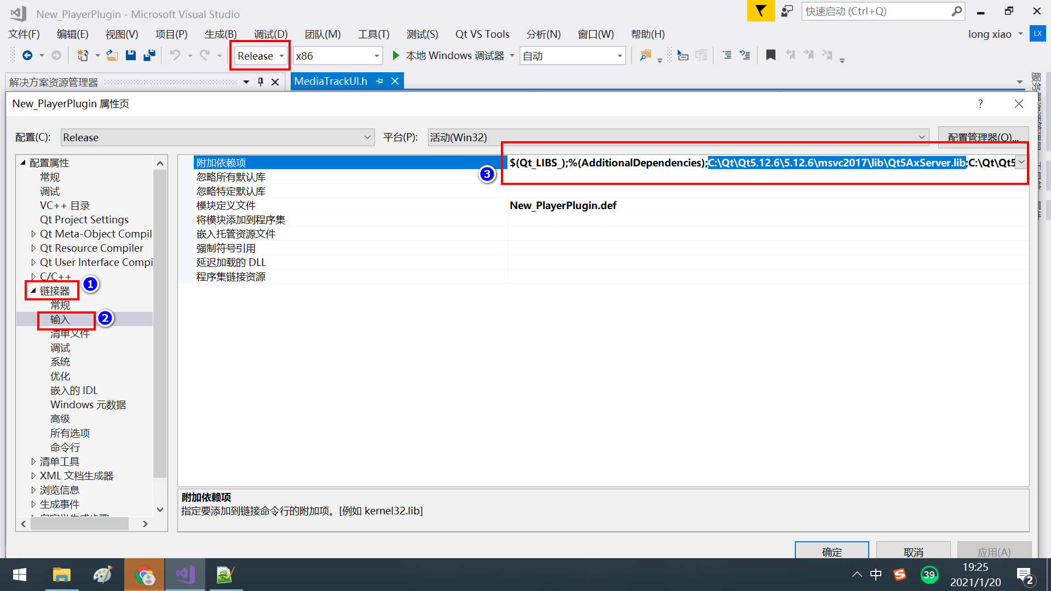Toggle auto-hide pin on Solution Explorer
The width and height of the screenshot is (1051, 591).
261,82
